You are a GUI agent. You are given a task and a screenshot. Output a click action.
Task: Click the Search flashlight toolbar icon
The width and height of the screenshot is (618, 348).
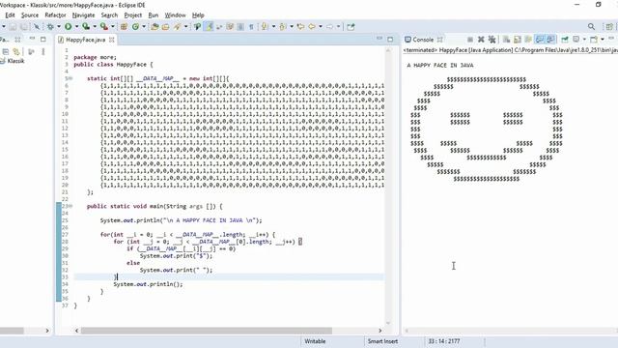coord(177,26)
